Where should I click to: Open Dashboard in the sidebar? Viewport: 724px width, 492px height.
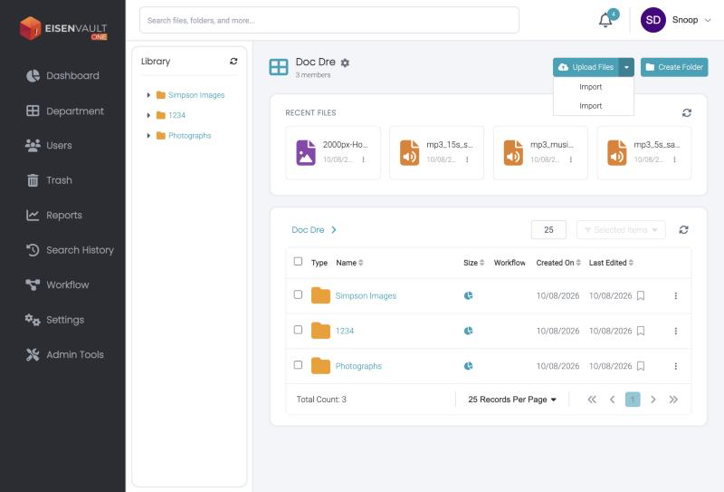click(62, 76)
